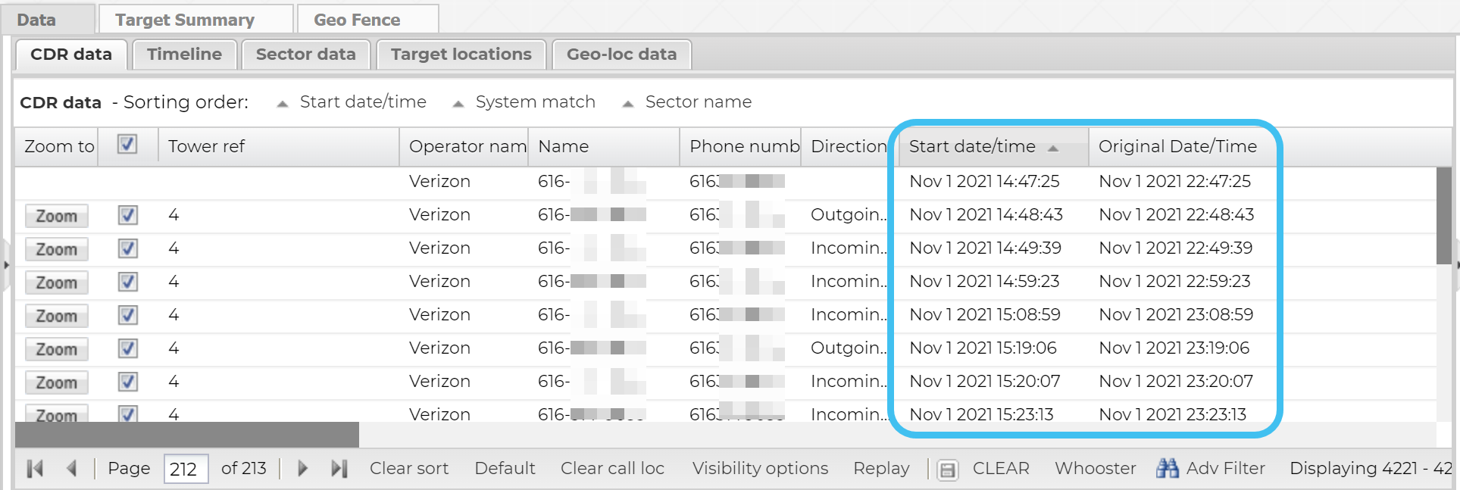Switch to the Timeline tab
Viewport: 1460px width, 490px height.
[x=184, y=55]
